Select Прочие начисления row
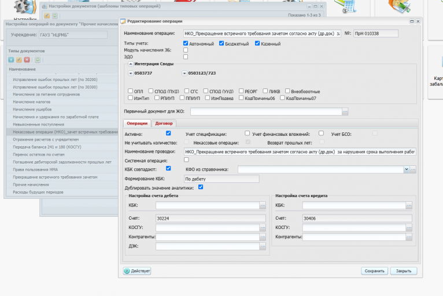This screenshot has height=296, width=443. pos(62,185)
